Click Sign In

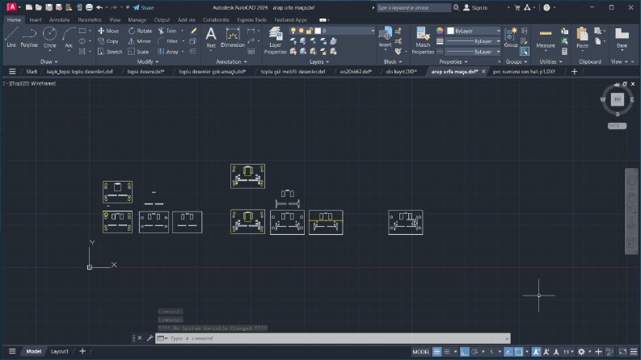coord(475,7)
